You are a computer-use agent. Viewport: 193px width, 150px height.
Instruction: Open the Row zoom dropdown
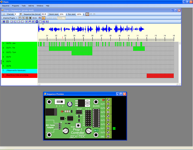coord(83,14)
